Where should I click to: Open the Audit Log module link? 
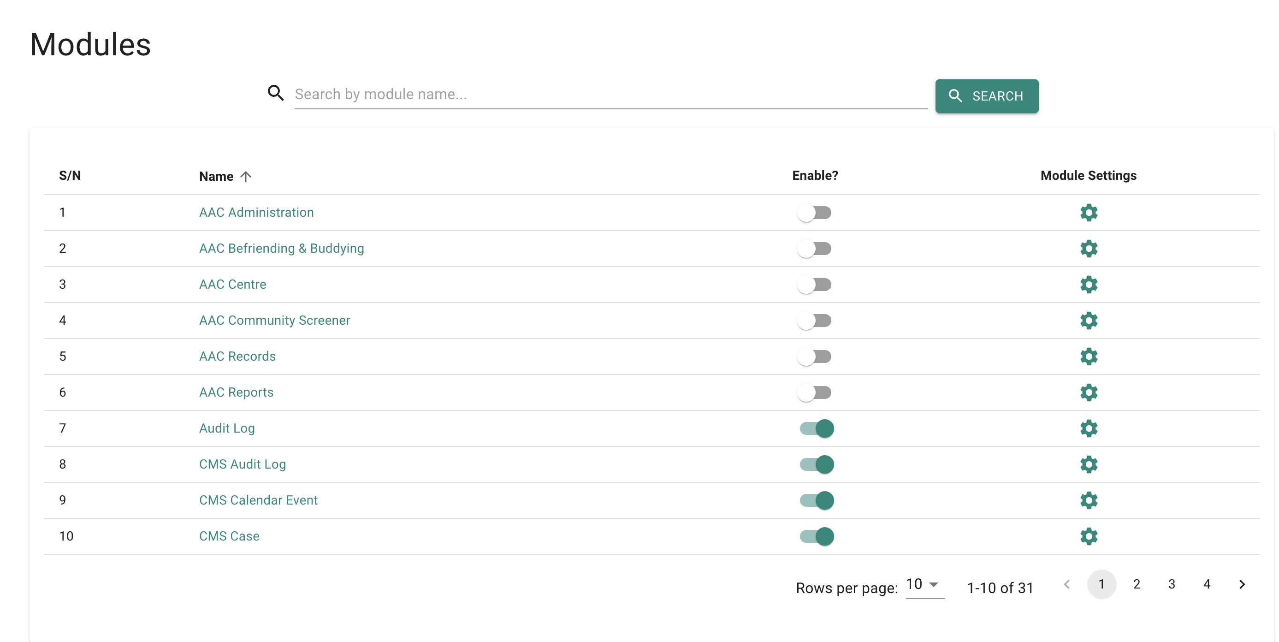227,428
